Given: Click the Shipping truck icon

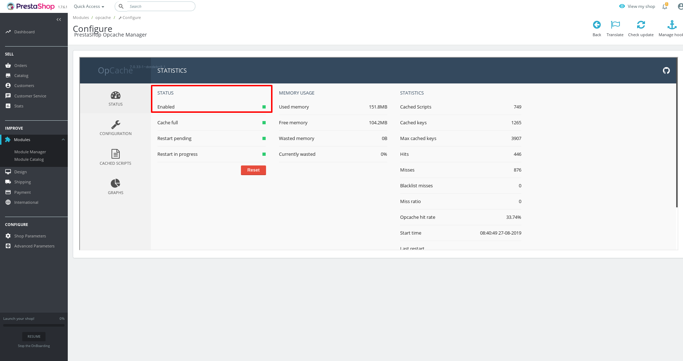Looking at the screenshot, I should pos(8,182).
